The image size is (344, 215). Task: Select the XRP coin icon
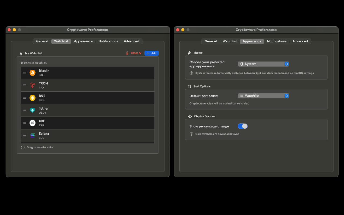coord(33,123)
